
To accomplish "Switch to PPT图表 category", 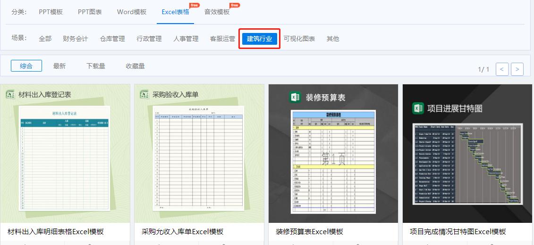I will [90, 12].
